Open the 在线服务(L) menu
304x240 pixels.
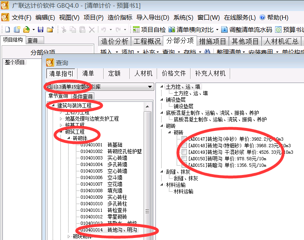pyautogui.click(x=240, y=18)
